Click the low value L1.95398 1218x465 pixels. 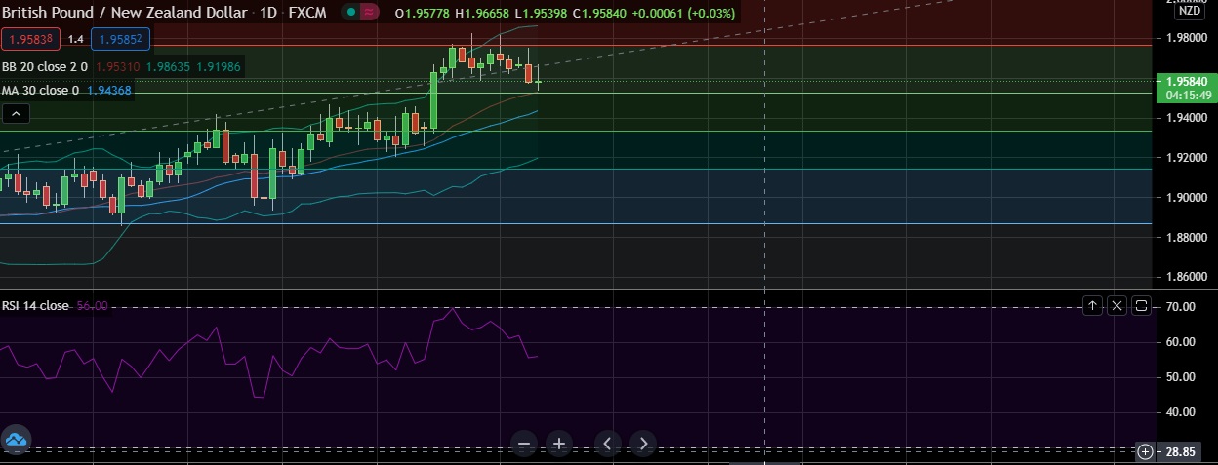543,13
